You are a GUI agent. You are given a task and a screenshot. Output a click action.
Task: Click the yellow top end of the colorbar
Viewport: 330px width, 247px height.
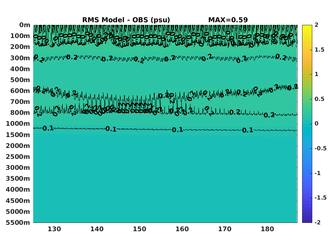307,26
